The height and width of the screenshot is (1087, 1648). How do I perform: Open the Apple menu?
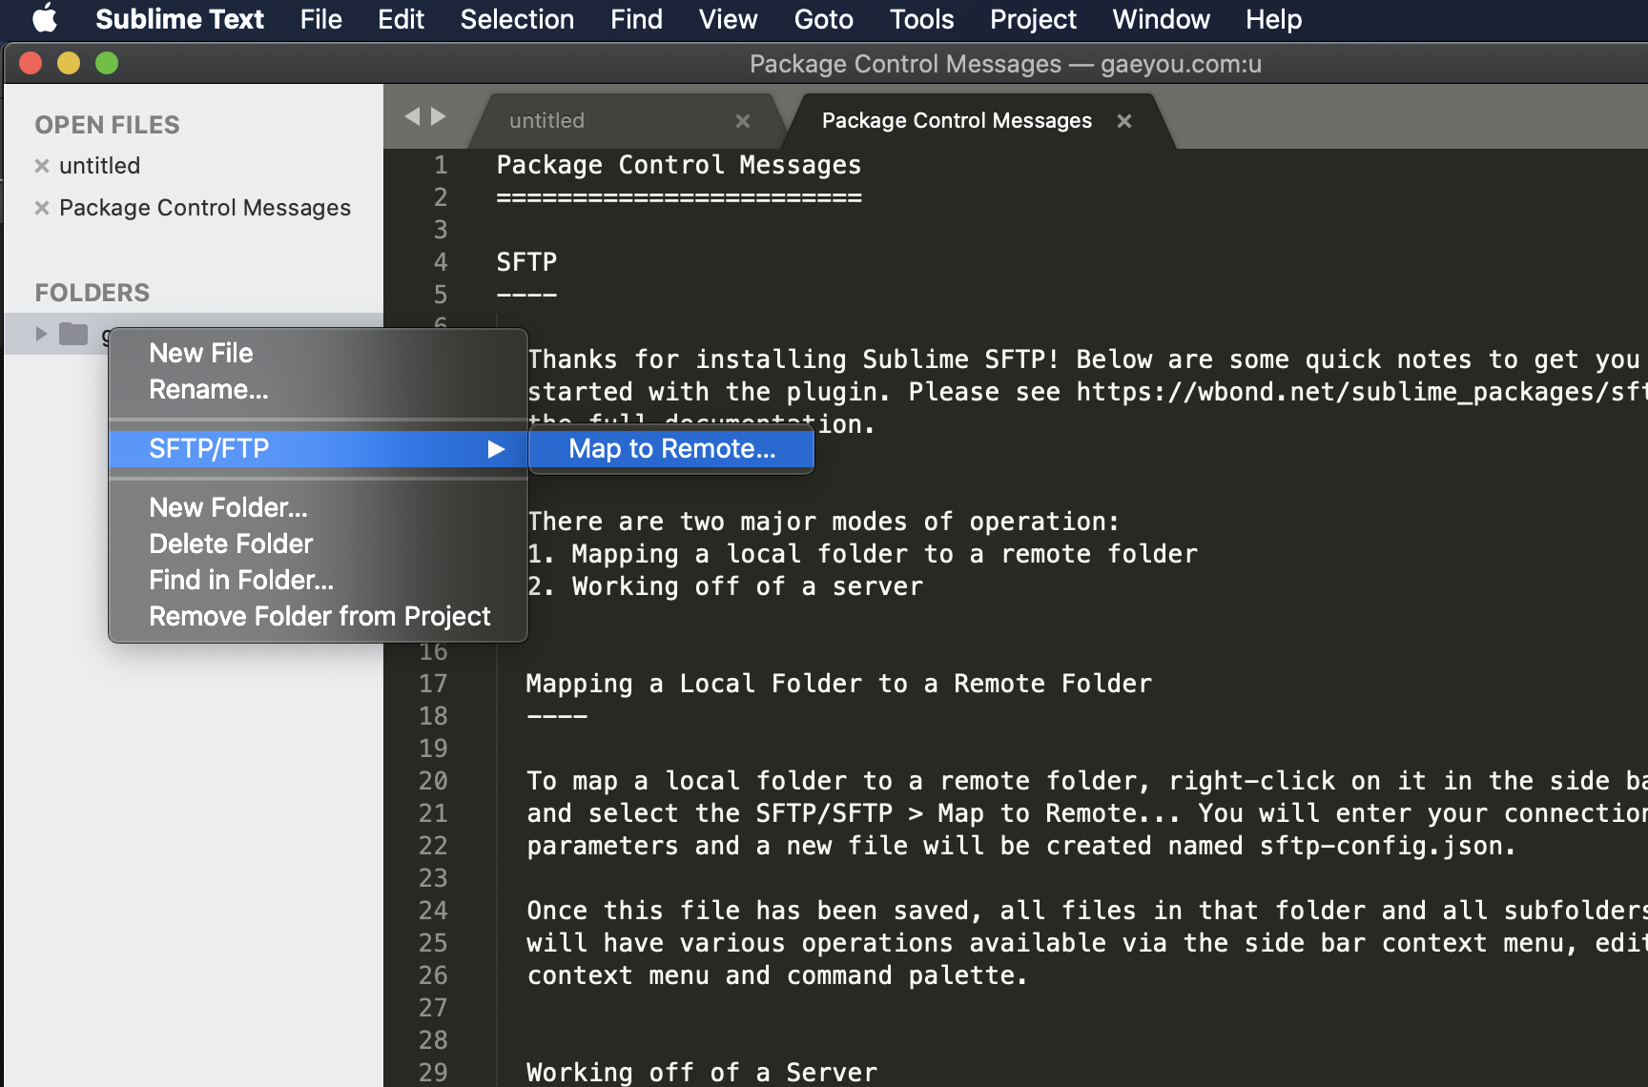(45, 19)
